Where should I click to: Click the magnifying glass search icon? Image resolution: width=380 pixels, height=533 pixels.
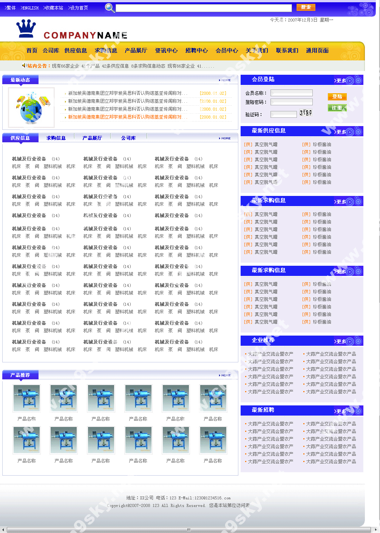click(x=110, y=8)
